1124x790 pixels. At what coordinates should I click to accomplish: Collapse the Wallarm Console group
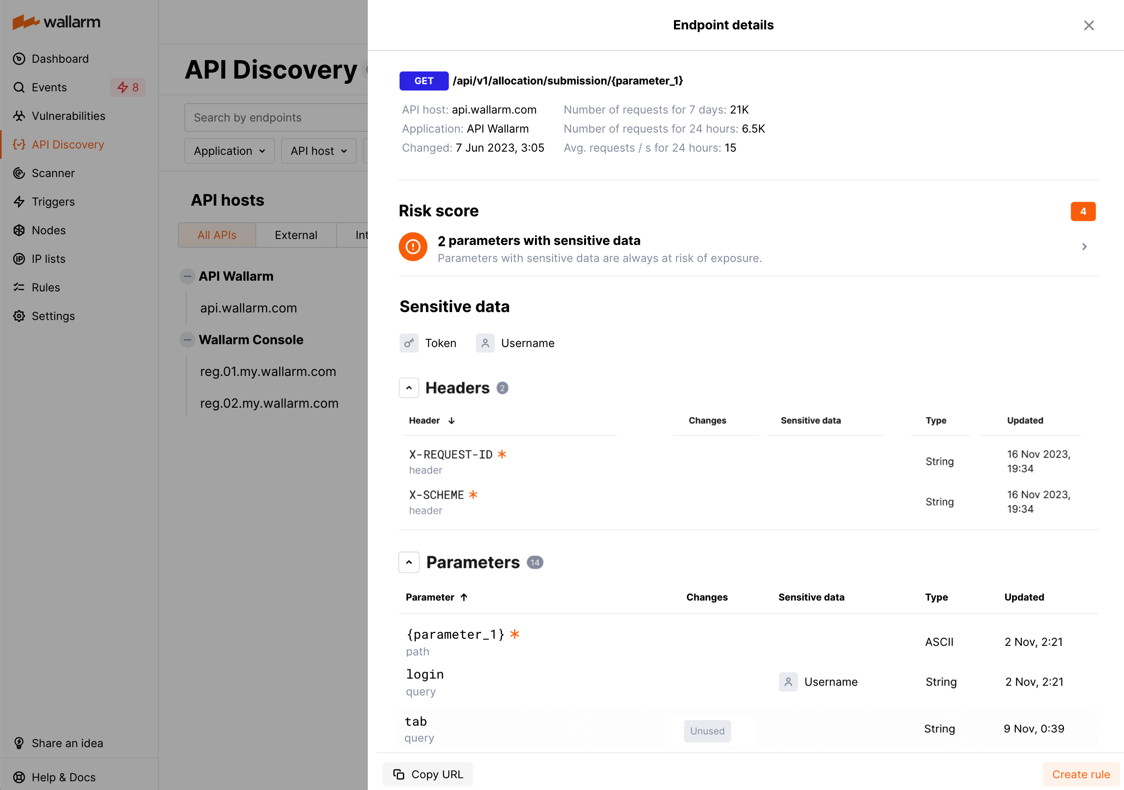click(x=187, y=340)
